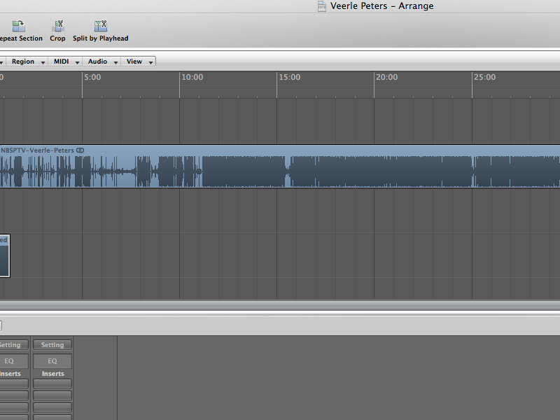The image size is (560, 420).
Task: Click the horizontal scrollbar below the arrange area
Action: coord(280,305)
